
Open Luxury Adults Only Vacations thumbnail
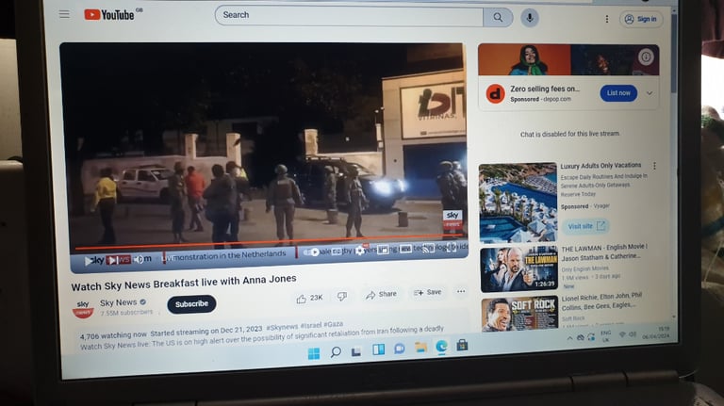pyautogui.click(x=518, y=203)
